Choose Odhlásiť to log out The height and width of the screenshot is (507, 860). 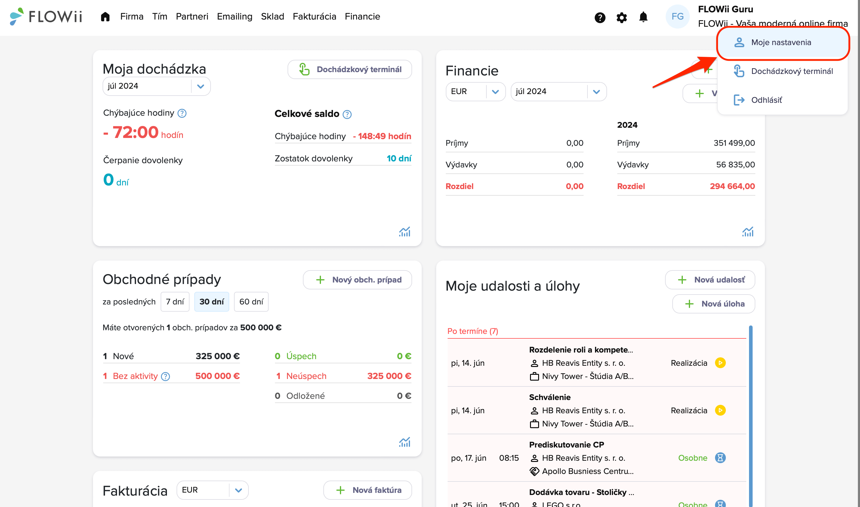tap(782, 100)
